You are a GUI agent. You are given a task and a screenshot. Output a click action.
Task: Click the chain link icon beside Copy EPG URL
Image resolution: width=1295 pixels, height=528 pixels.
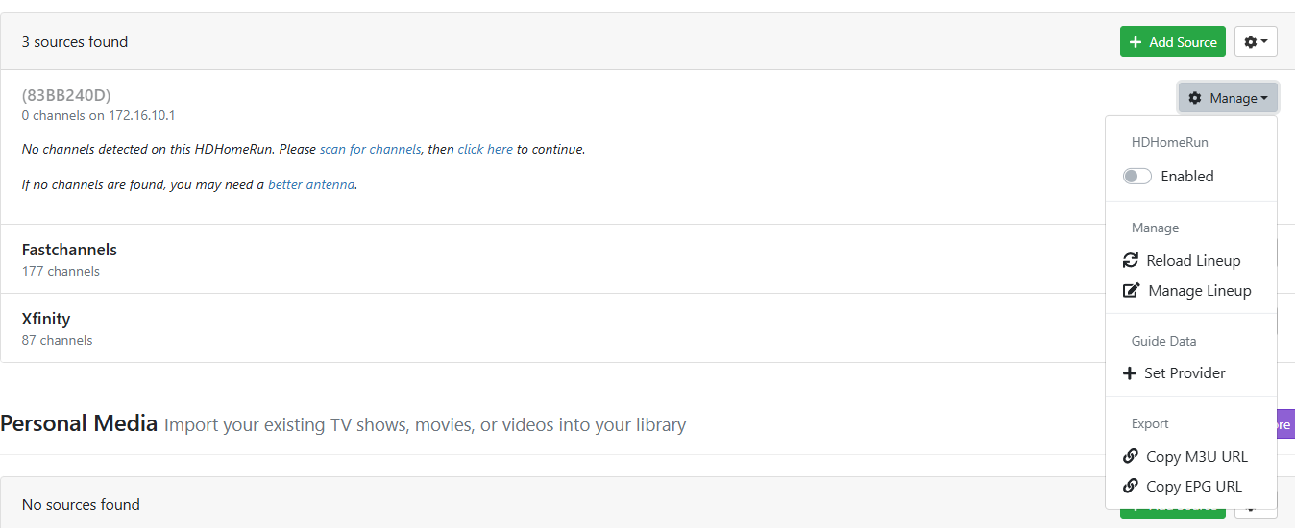tap(1131, 487)
